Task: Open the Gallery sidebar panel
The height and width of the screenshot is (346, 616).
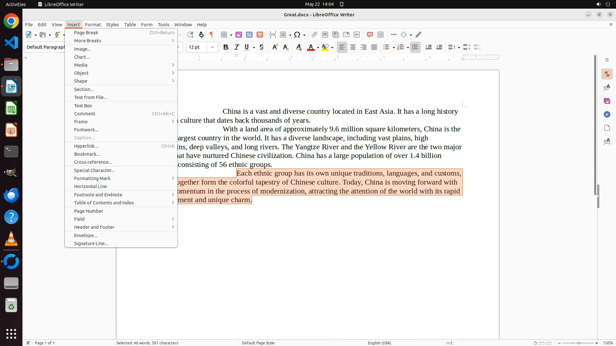Action: [x=607, y=101]
